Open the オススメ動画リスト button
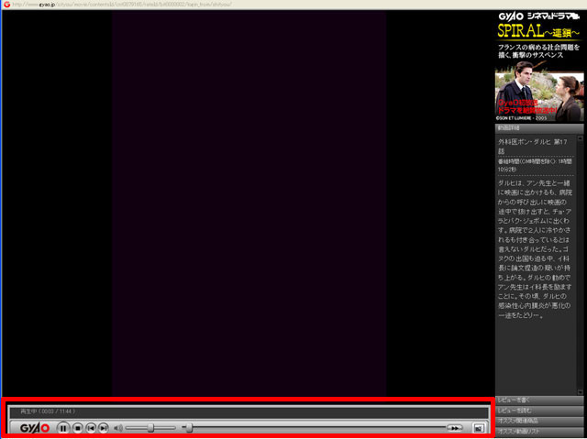Viewport: 587px width, 439px height. point(539,432)
